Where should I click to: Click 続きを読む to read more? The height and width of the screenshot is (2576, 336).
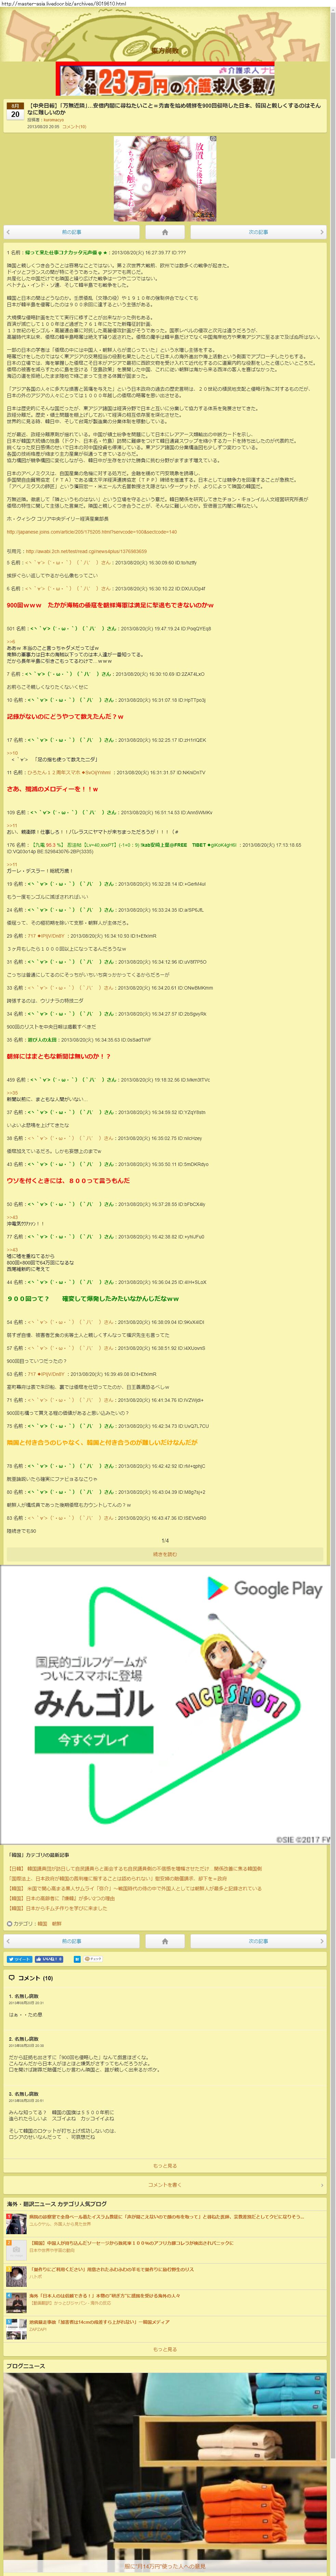(165, 1554)
